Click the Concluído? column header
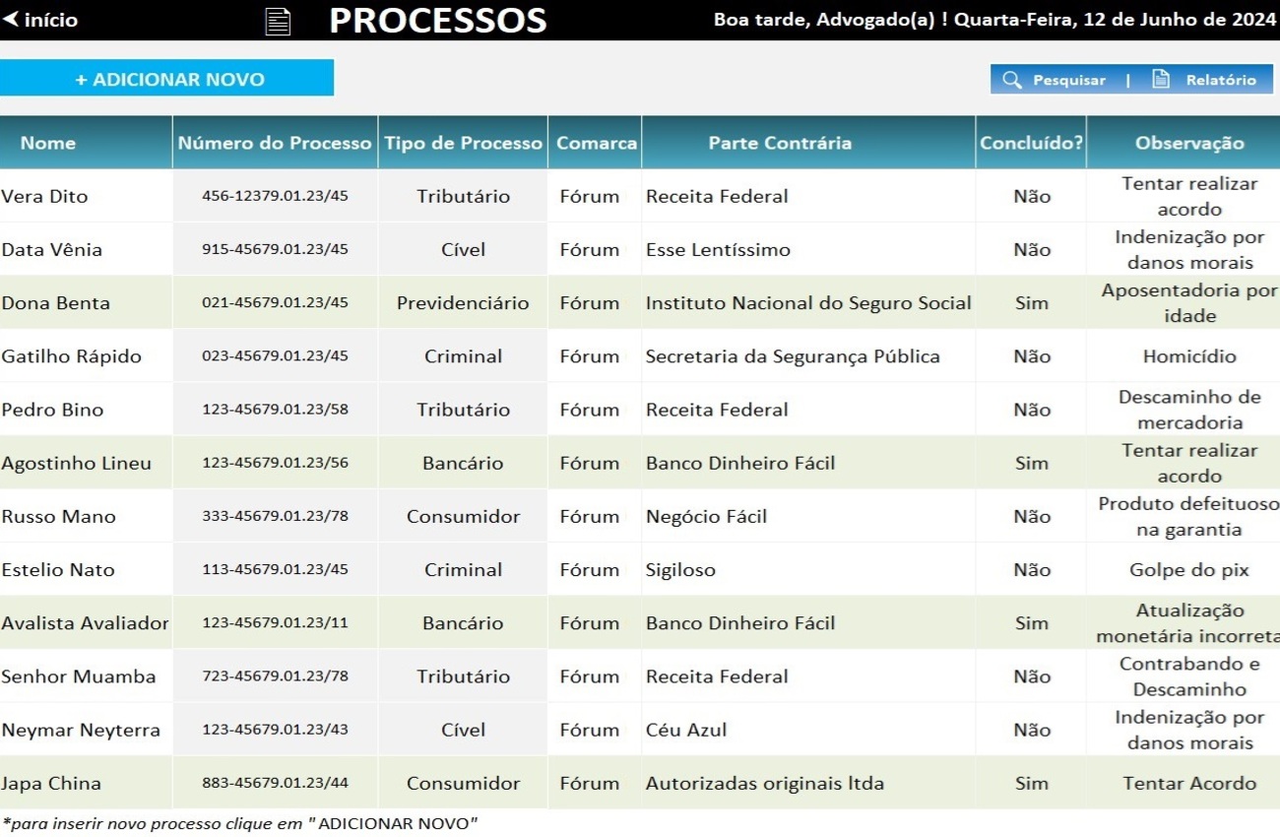 tap(1031, 143)
